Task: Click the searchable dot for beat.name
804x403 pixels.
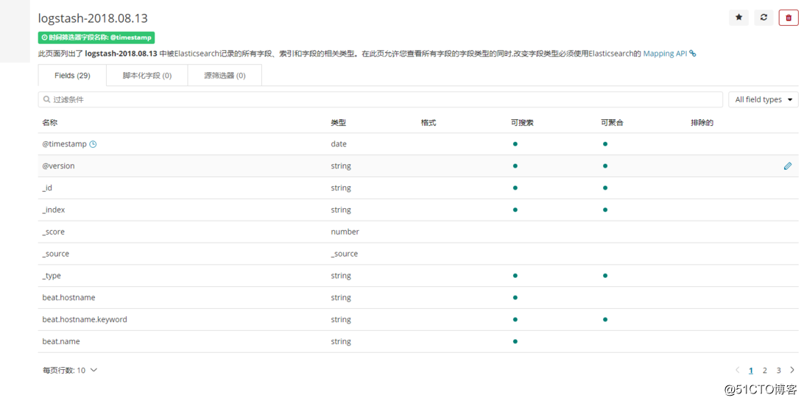Action: 515,341
